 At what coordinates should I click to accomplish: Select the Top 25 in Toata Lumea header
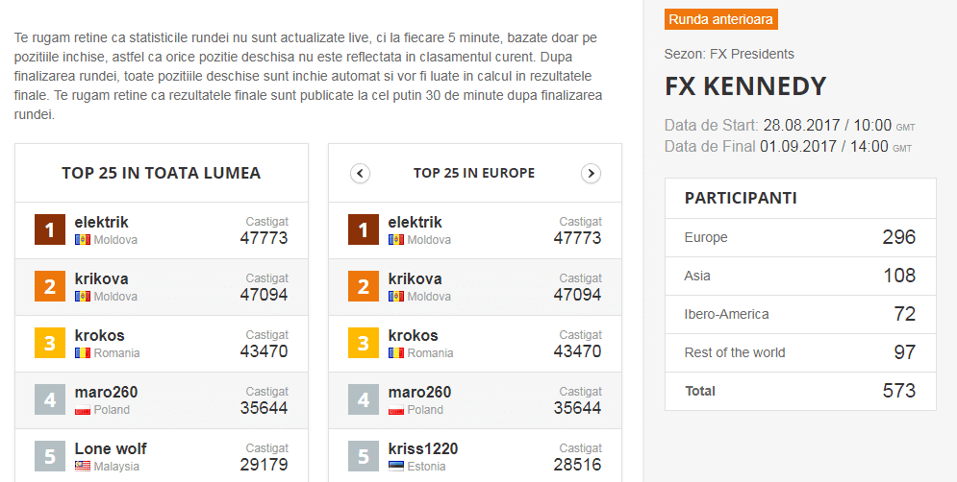[x=162, y=173]
